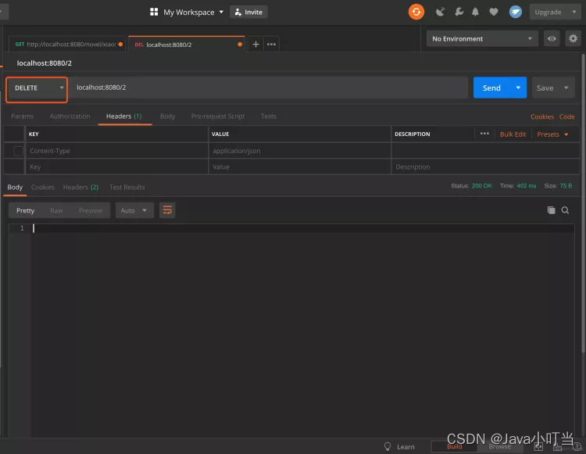Open the Pre-request Script tab

(218, 116)
